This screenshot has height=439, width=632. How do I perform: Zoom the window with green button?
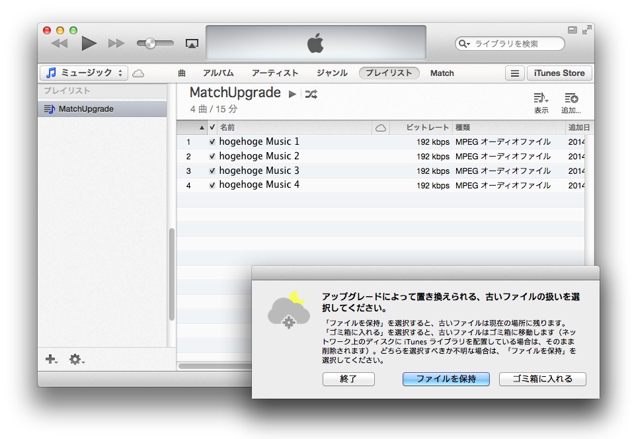click(73, 30)
